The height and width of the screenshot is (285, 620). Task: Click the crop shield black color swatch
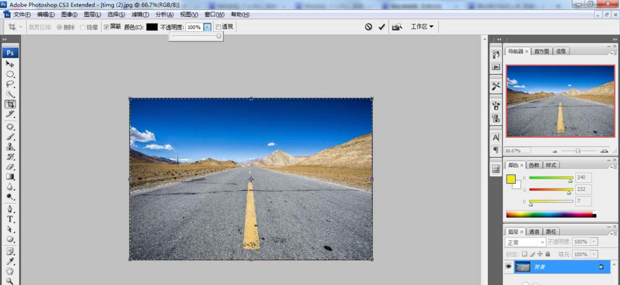pyautogui.click(x=152, y=27)
